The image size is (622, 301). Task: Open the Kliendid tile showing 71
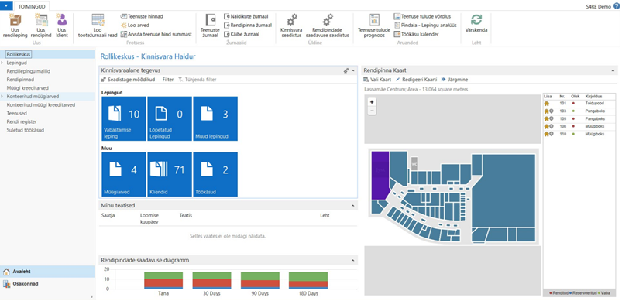point(170,175)
